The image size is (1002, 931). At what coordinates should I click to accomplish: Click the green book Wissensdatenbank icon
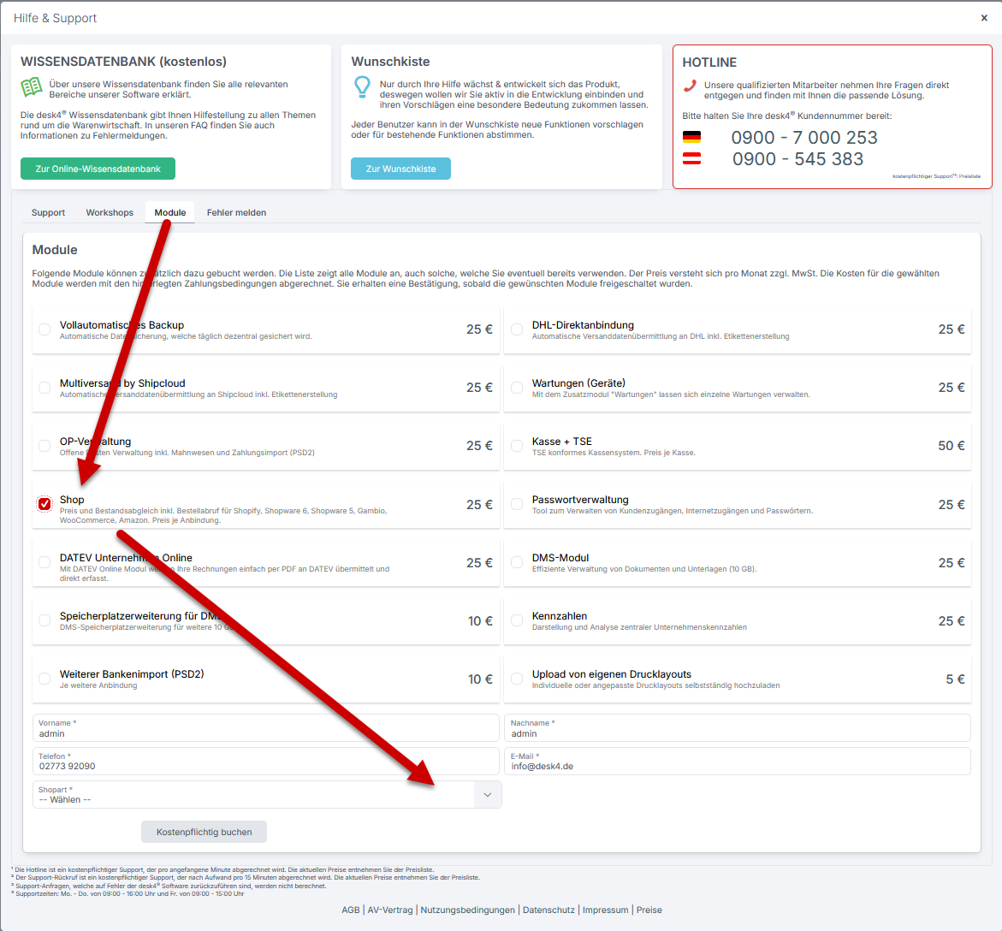(32, 87)
